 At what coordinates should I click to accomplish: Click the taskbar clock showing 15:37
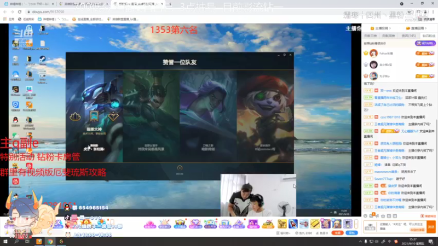point(412,242)
